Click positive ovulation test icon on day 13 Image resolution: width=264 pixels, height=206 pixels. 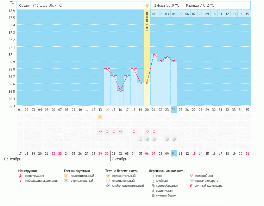tap(100, 117)
